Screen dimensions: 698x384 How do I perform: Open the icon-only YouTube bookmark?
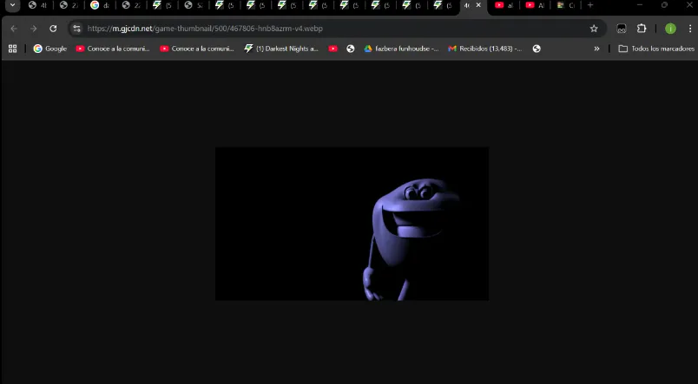[x=333, y=49]
